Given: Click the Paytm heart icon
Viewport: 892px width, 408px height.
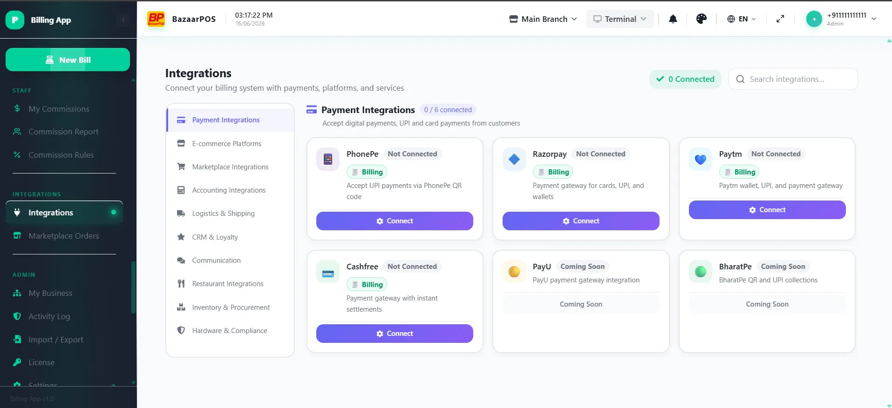Looking at the screenshot, I should pos(701,159).
